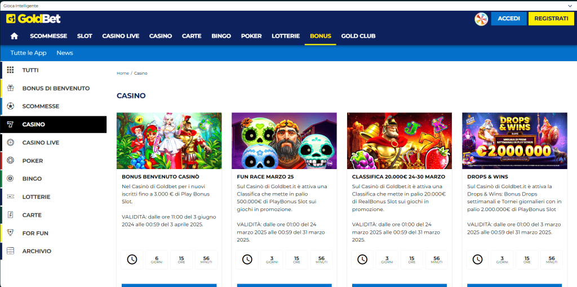Select BINGO in the left sidebar

click(x=54, y=179)
